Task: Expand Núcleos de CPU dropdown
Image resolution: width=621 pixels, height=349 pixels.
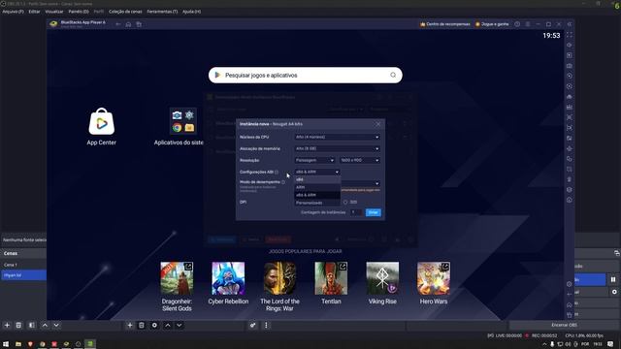Action: (x=337, y=137)
